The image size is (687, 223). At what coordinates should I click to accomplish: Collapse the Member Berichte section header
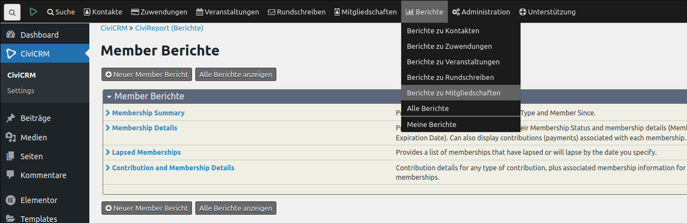click(110, 97)
